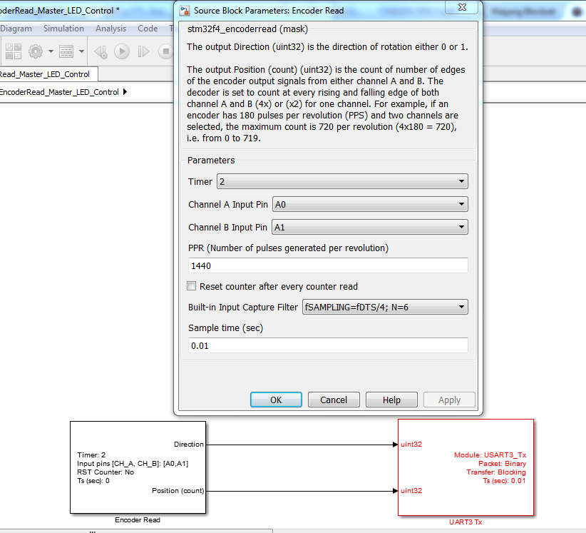586x533 pixels.
Task: Open the Channel B Input Pin dropdown
Action: [370, 227]
